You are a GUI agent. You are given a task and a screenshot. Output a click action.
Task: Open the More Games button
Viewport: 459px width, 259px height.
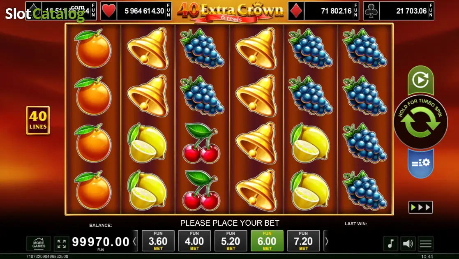[x=39, y=244]
